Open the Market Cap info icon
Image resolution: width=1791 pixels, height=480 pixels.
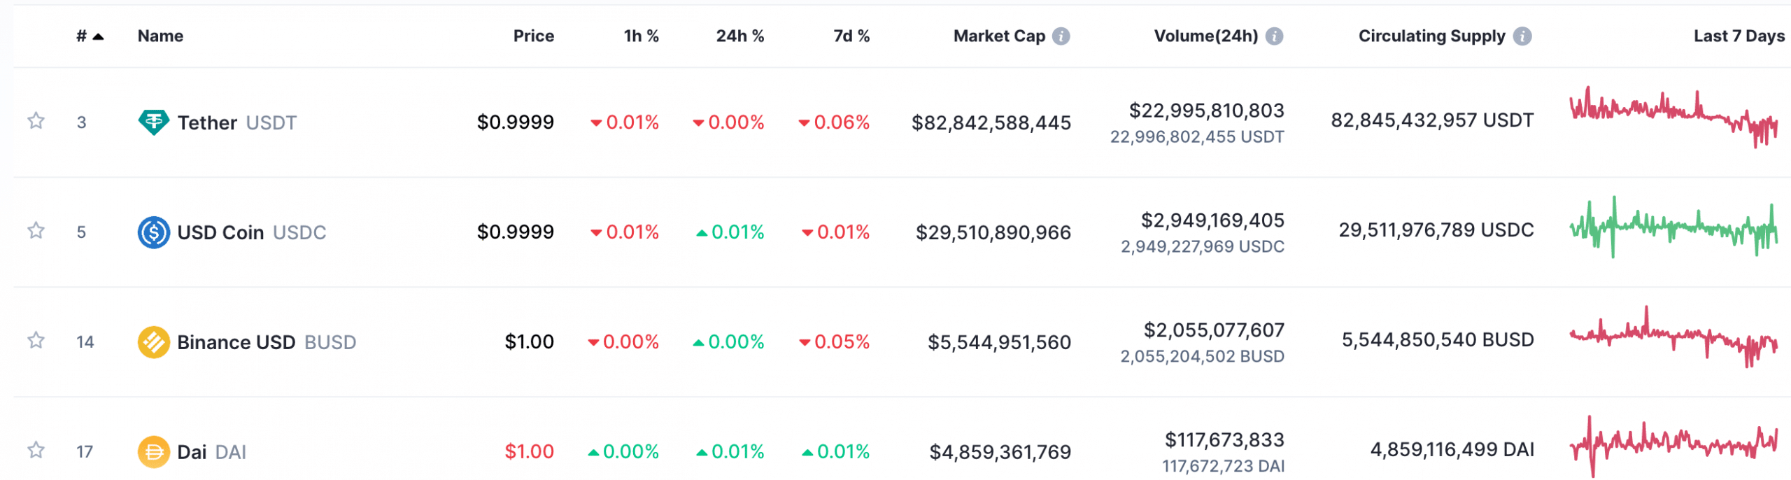click(1061, 36)
